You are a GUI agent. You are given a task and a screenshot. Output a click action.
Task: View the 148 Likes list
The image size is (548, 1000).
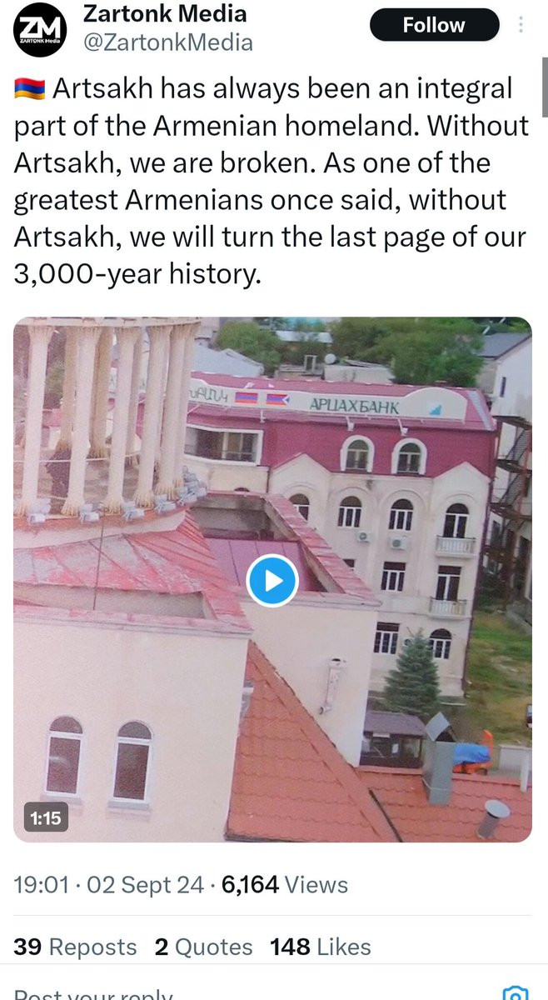point(321,947)
